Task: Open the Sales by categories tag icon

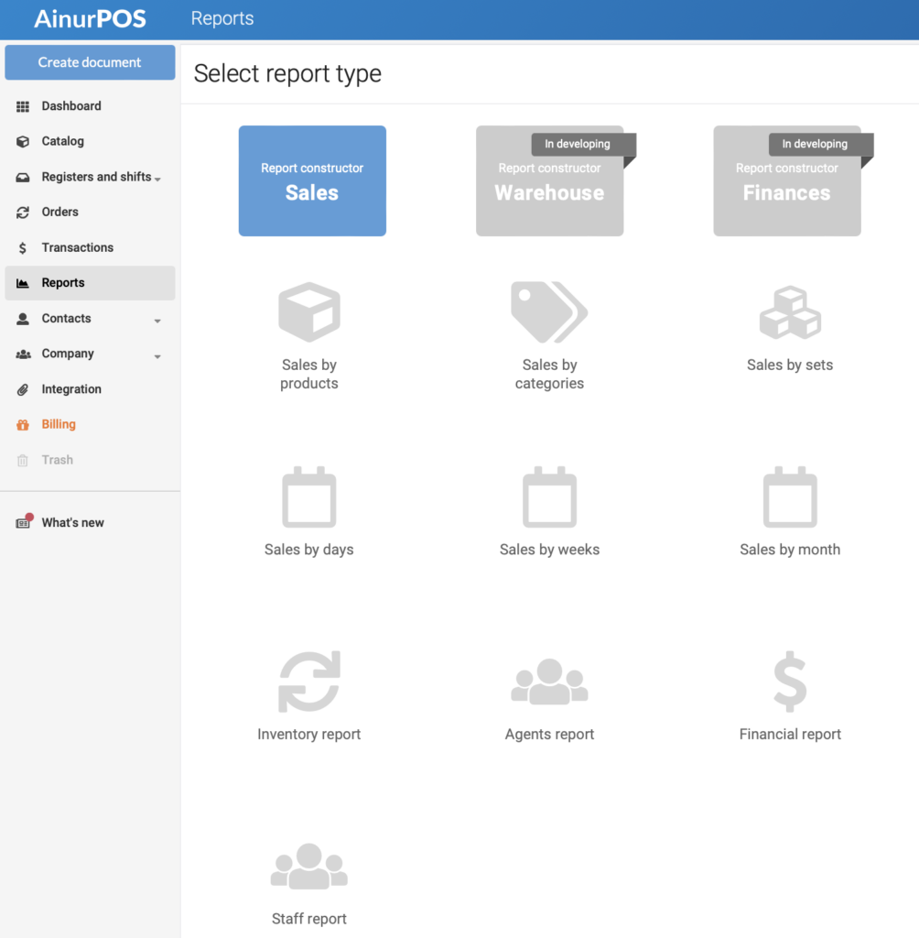Action: click(x=549, y=311)
